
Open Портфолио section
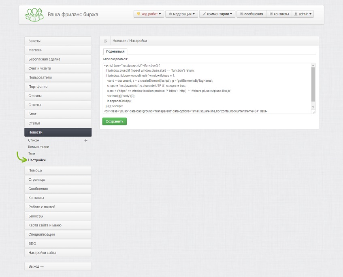58,87
